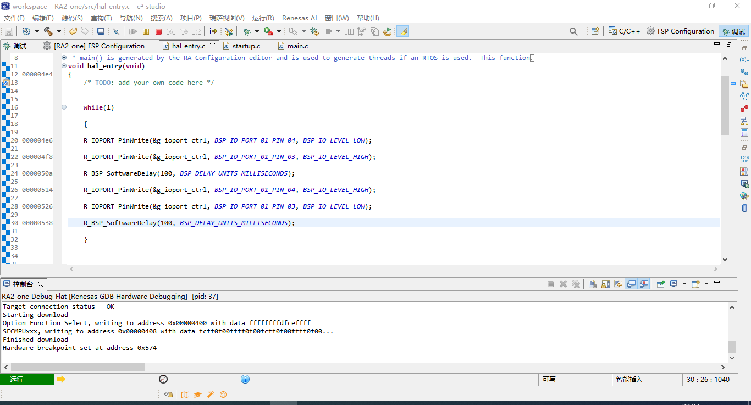Image resolution: width=751 pixels, height=405 pixels.
Task: Click the green bug Debug icon
Action: (246, 31)
